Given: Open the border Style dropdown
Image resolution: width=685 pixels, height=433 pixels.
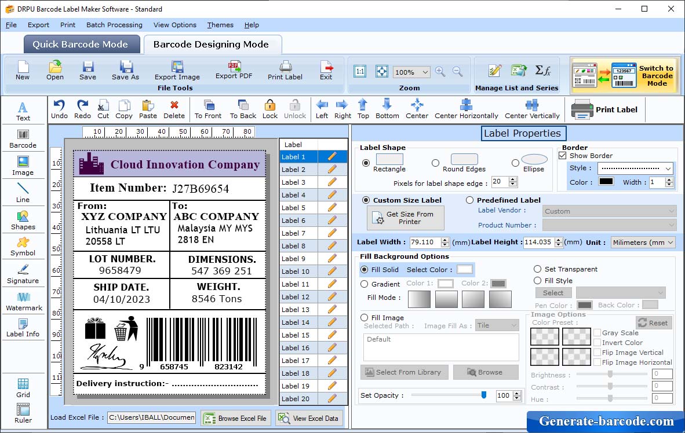Looking at the screenshot, I should pyautogui.click(x=668, y=168).
